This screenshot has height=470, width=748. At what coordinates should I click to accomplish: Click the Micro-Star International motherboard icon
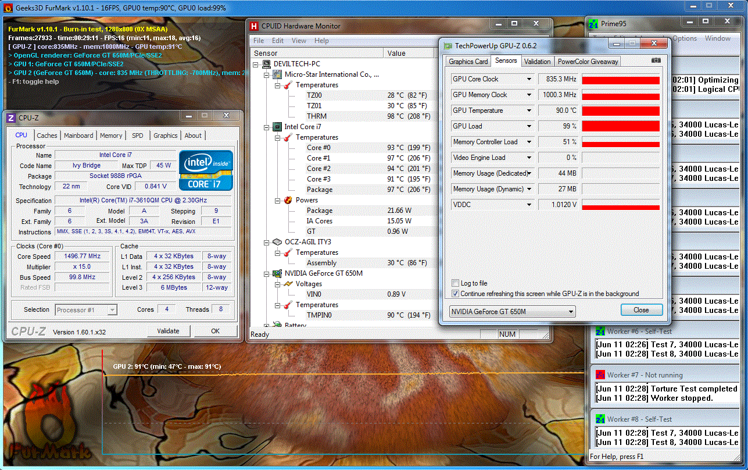click(x=277, y=74)
